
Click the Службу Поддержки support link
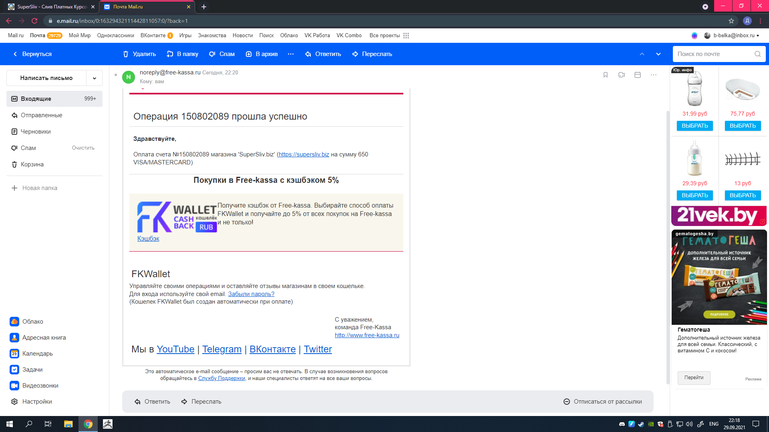[x=221, y=378]
